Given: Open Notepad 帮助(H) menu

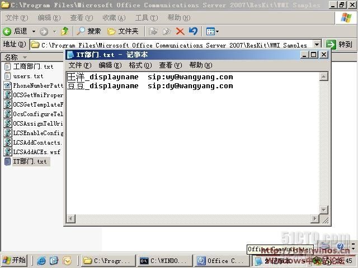Looking at the screenshot, I should [201, 65].
